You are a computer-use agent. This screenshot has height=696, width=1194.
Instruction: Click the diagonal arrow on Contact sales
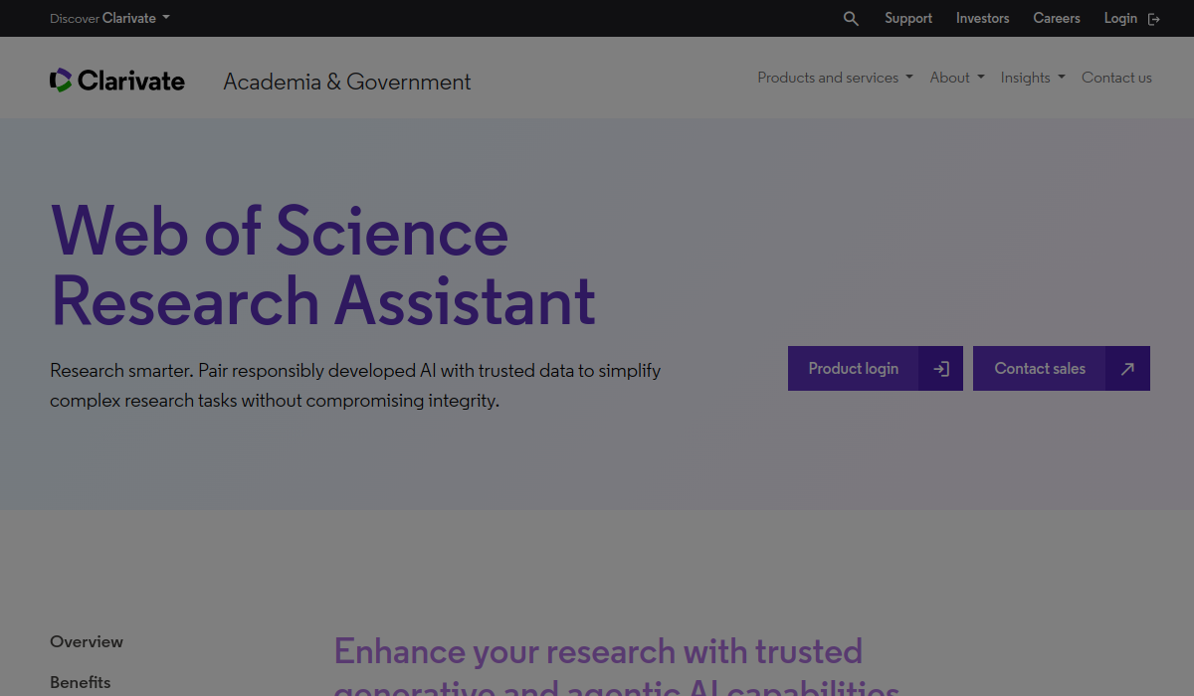pyautogui.click(x=1127, y=369)
